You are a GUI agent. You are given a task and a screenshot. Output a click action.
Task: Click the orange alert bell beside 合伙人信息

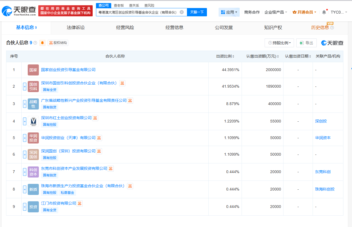pyautogui.click(x=42, y=43)
